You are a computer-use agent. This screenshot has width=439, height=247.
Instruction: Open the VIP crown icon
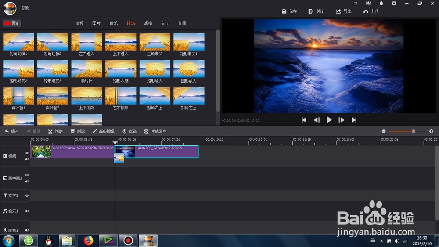point(368,4)
